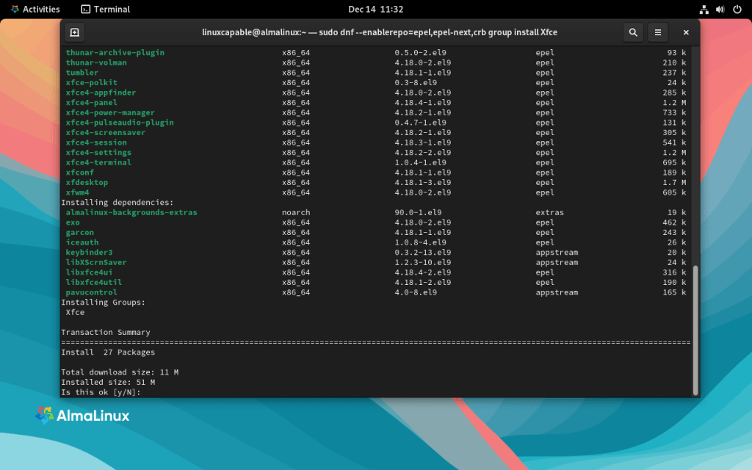The width and height of the screenshot is (752, 470).
Task: Open the terminal hamburger menu
Action: (658, 32)
